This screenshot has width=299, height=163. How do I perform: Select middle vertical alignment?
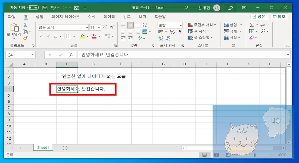pyautogui.click(x=130, y=25)
